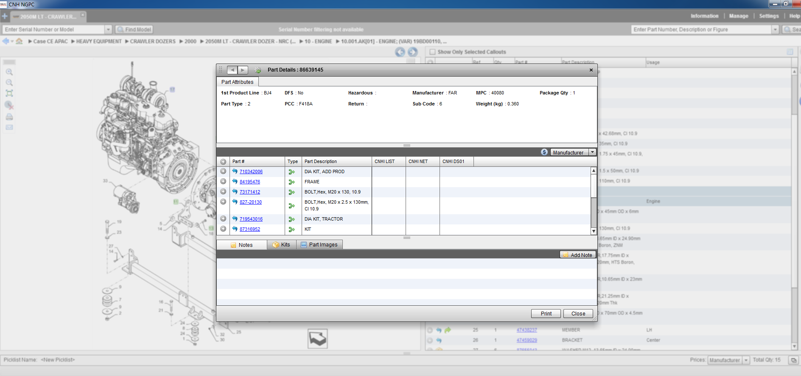
Task: Click the Part Description column header
Action: click(x=336, y=161)
